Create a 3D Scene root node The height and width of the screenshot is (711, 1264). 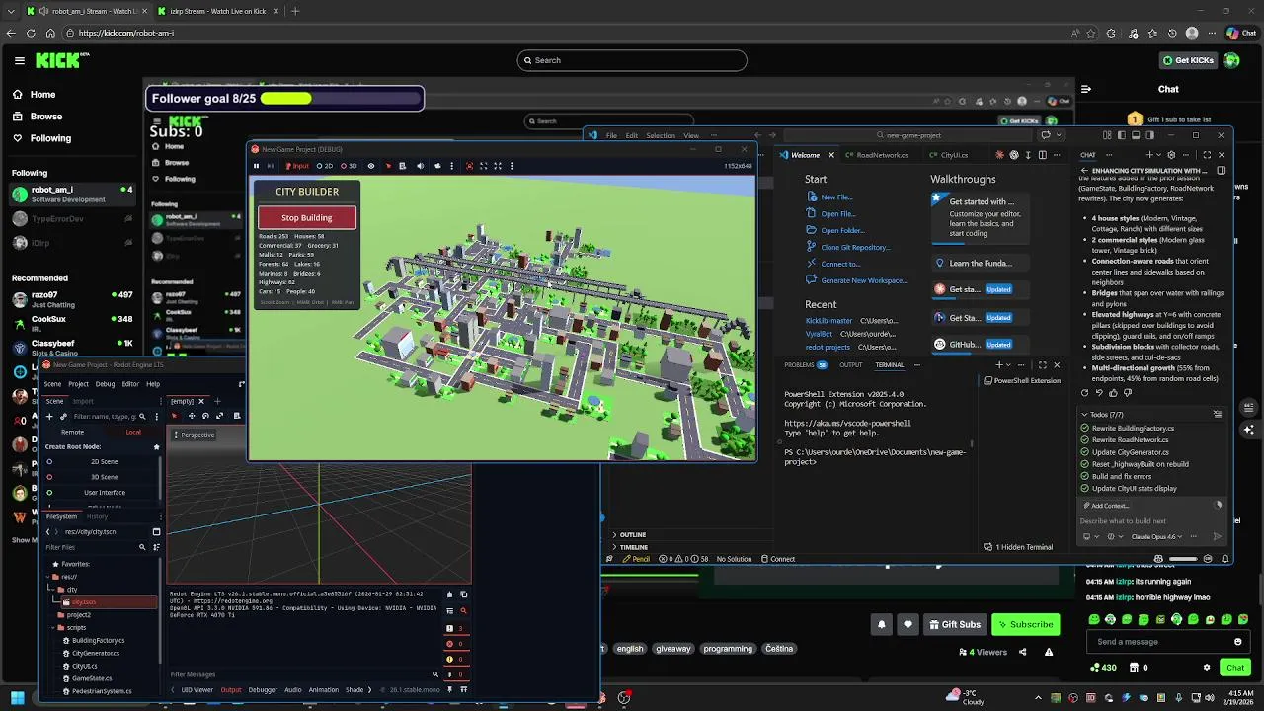click(x=104, y=477)
